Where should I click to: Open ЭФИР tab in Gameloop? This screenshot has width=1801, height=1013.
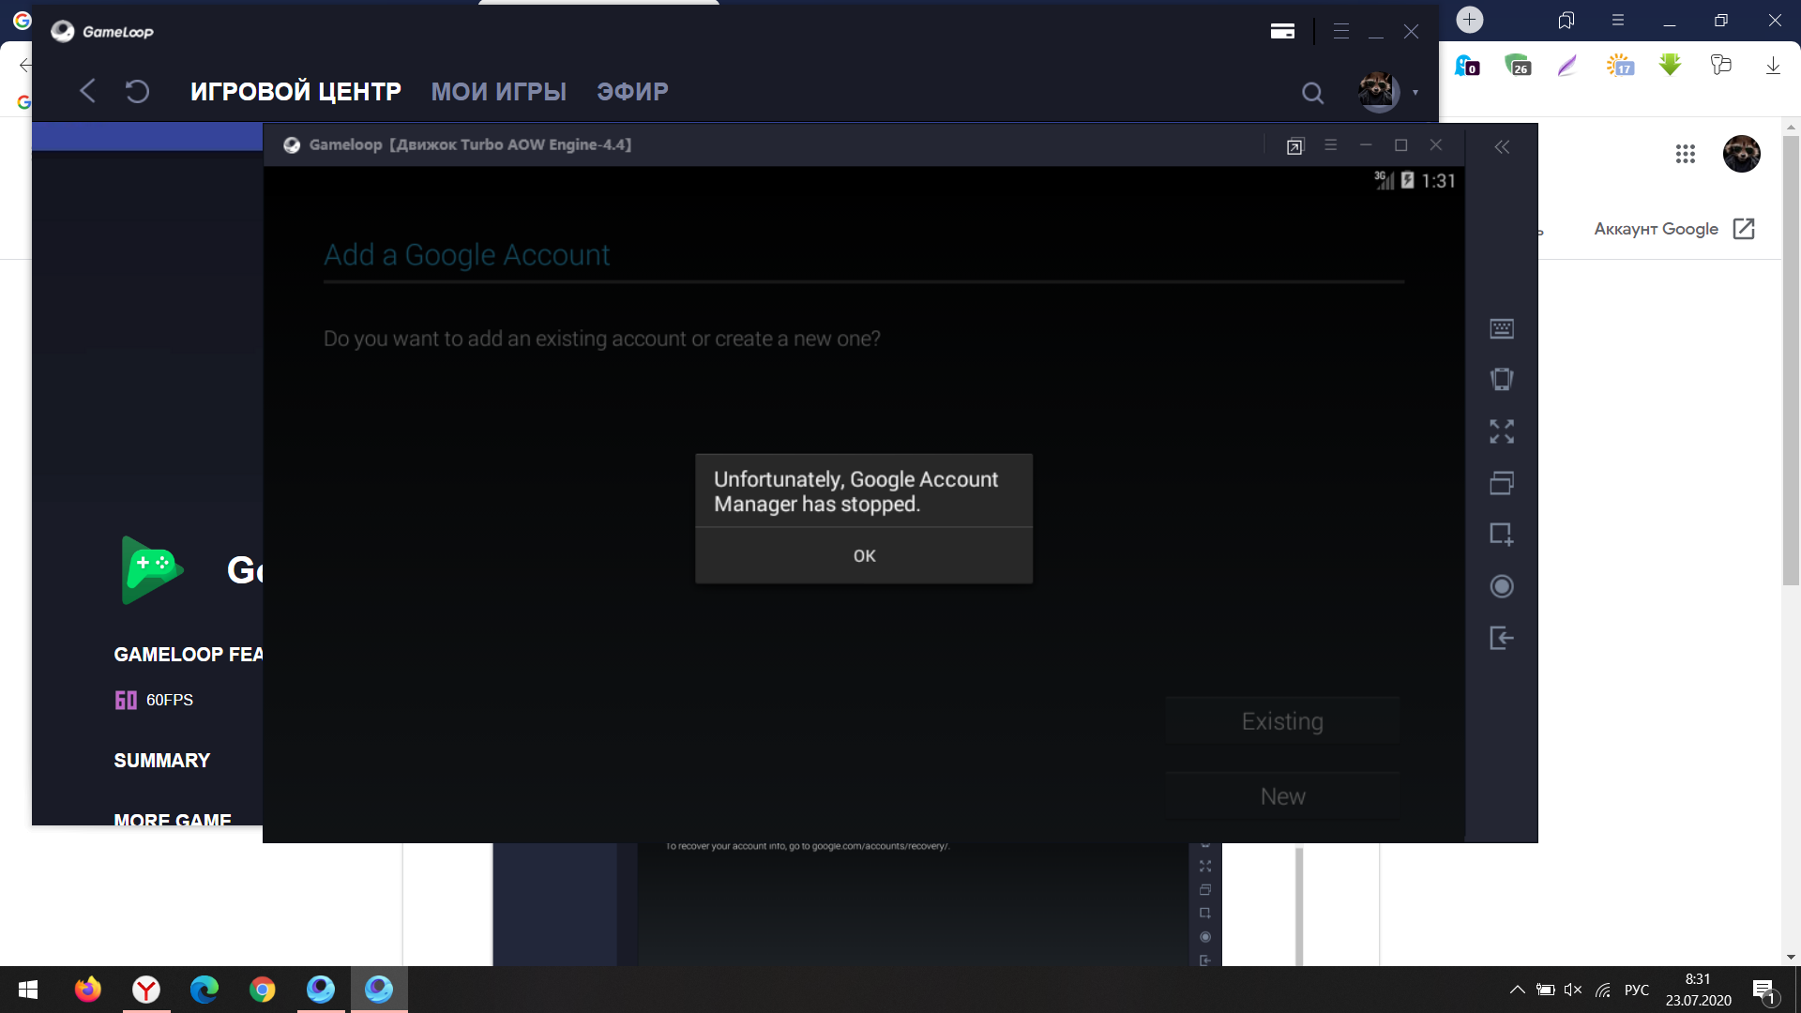click(632, 92)
